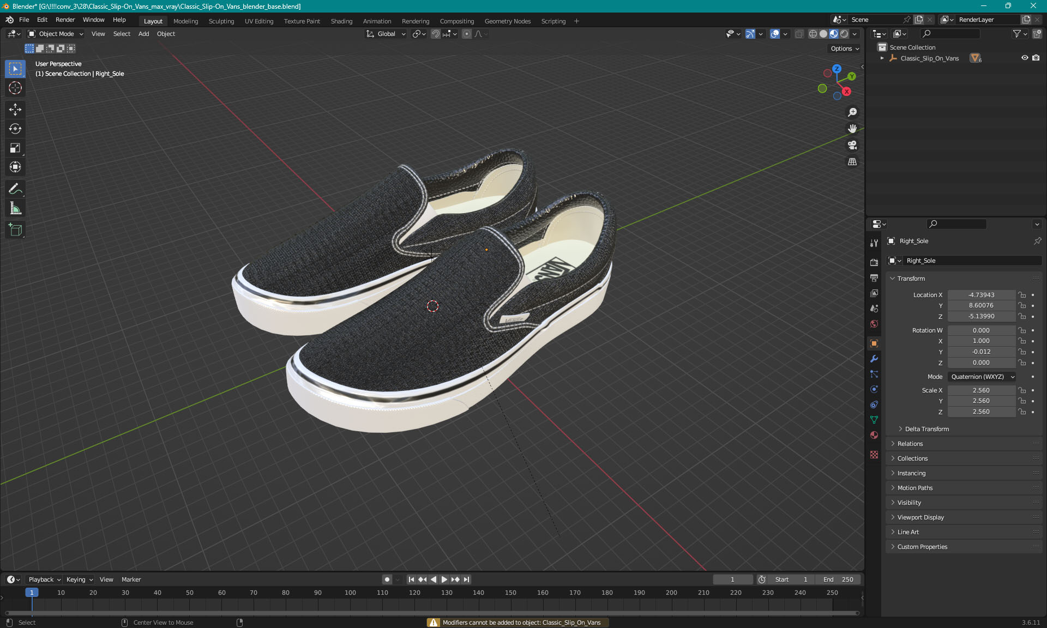Toggle render camera for Classic_Slip_On_Vans
Screen dimensions: 1047x628
click(1036, 58)
